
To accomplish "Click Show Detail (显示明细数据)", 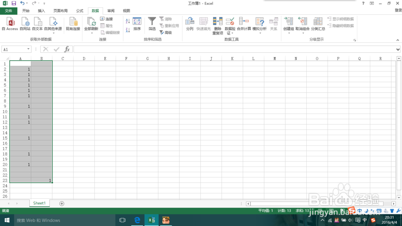I will (x=340, y=19).
